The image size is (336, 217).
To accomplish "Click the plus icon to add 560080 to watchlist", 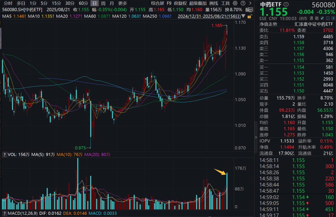I will point(333,18).
